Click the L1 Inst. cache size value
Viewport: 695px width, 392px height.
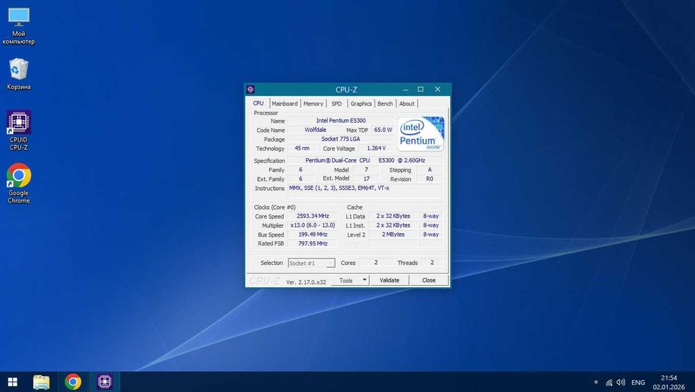[x=393, y=225]
